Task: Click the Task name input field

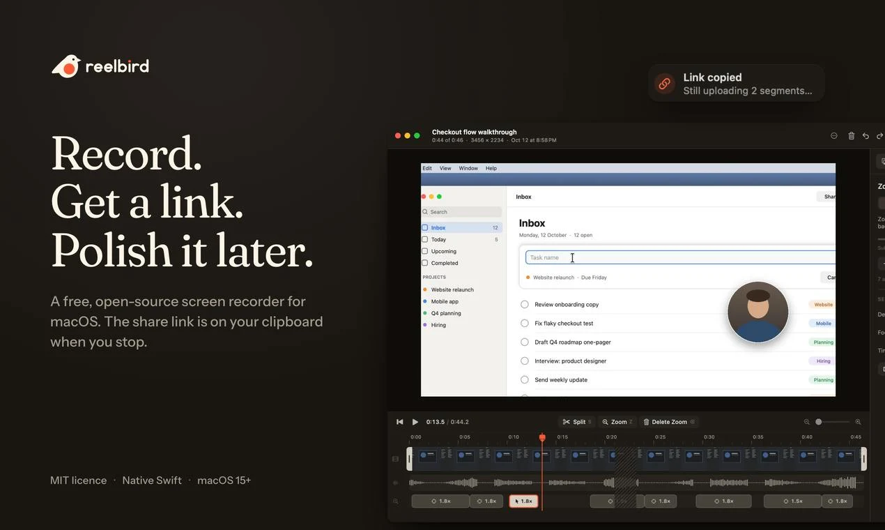Action: 680,257
